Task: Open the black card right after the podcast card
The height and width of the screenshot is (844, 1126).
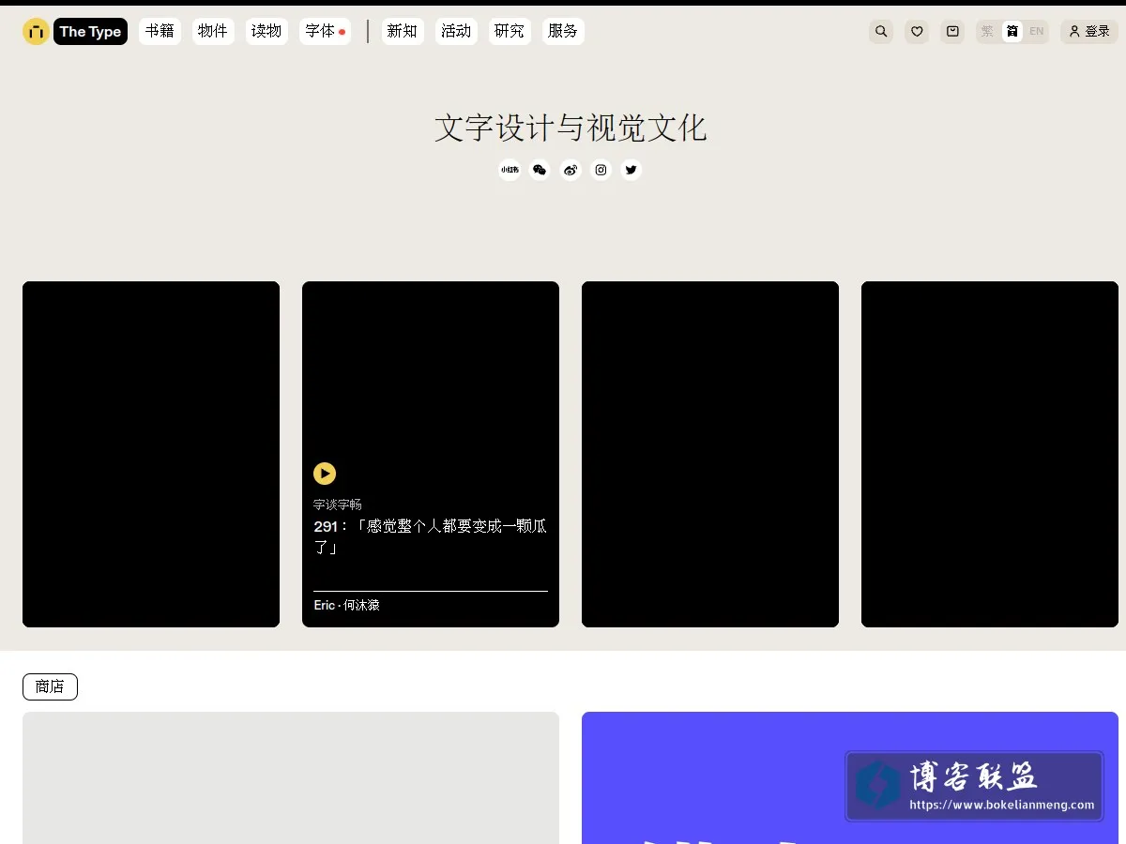Action: pyautogui.click(x=710, y=454)
